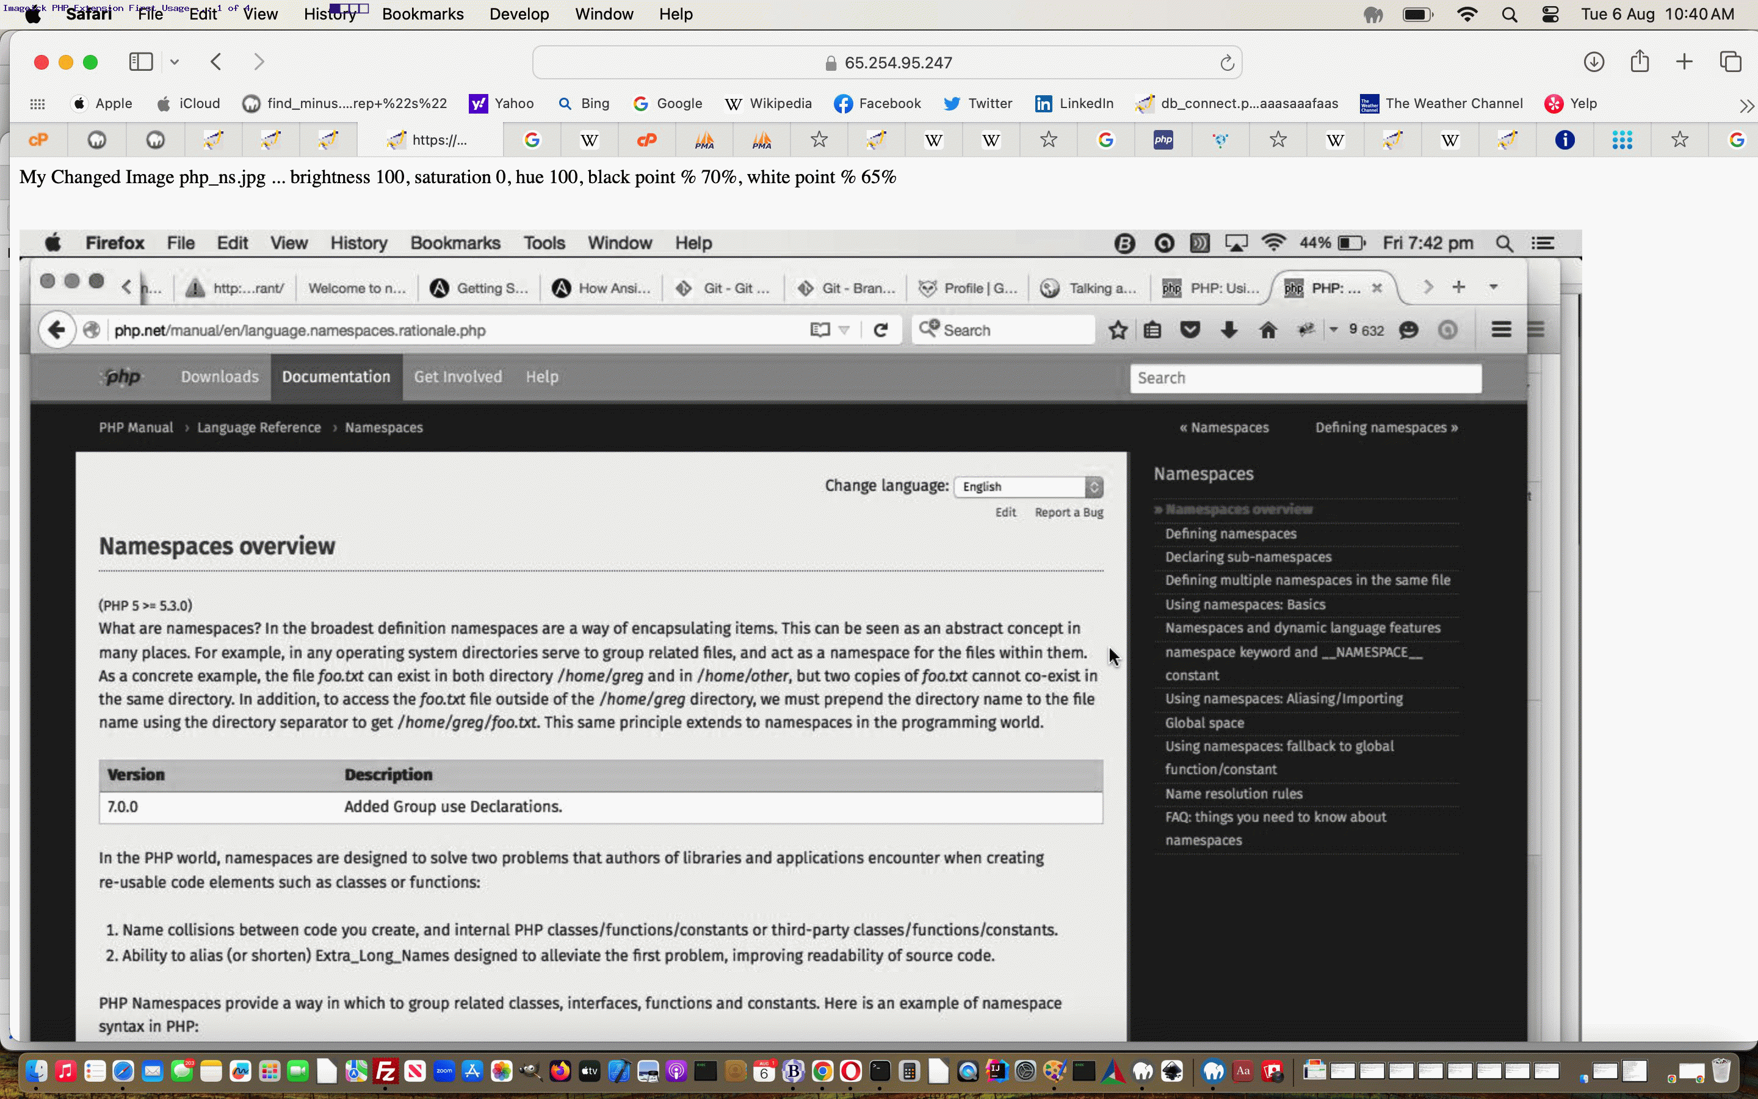Open the Wikipedia bookmark
The height and width of the screenshot is (1099, 1758).
click(x=769, y=103)
